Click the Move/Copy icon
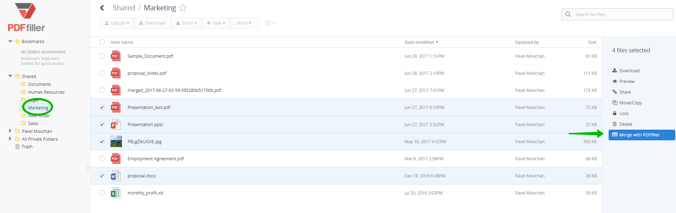676x213 pixels. (x=615, y=103)
